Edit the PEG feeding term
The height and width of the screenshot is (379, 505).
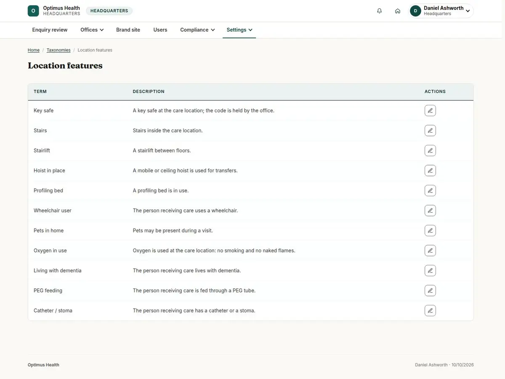tap(430, 291)
